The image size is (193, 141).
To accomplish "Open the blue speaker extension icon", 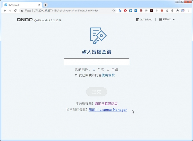I will pos(136,11).
